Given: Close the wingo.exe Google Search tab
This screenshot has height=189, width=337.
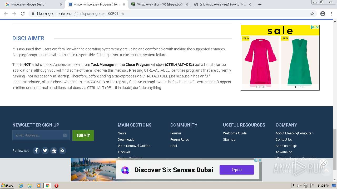Looking at the screenshot, I should [x=61, y=4].
